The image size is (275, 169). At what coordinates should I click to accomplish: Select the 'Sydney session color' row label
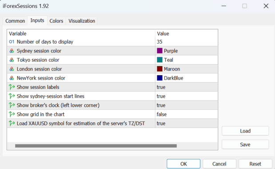[39, 51]
